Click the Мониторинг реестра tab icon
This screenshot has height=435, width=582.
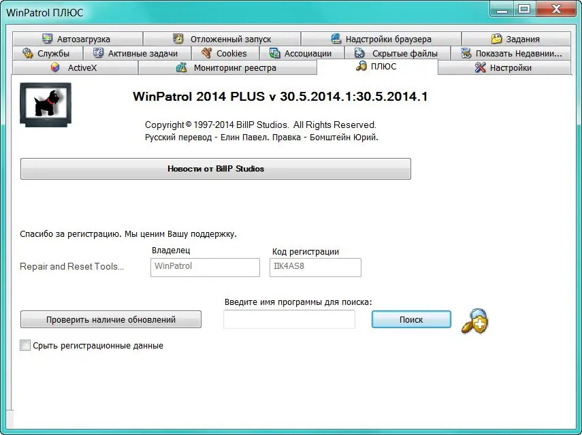tap(181, 67)
